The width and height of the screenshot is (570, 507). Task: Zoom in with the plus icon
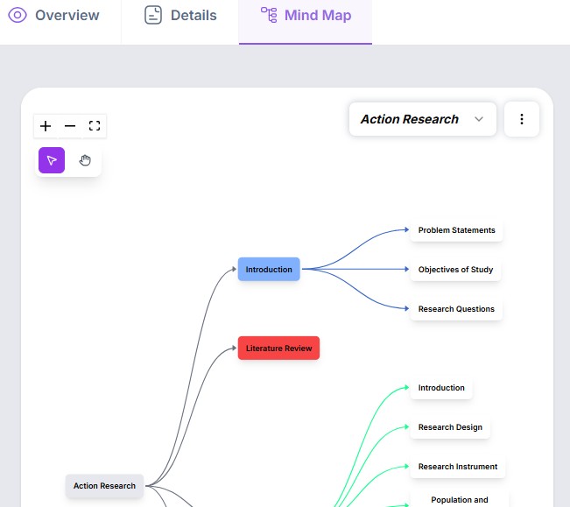46,126
